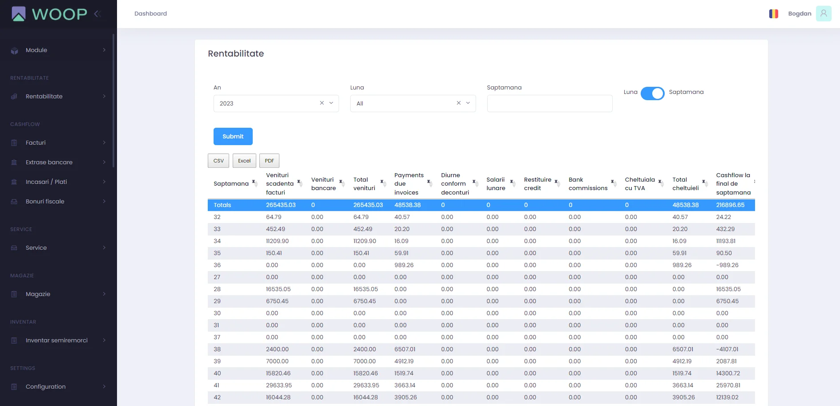Click the Bonuri fiscale receipt icon
Screen dimensions: 840x406
[x=13, y=201]
